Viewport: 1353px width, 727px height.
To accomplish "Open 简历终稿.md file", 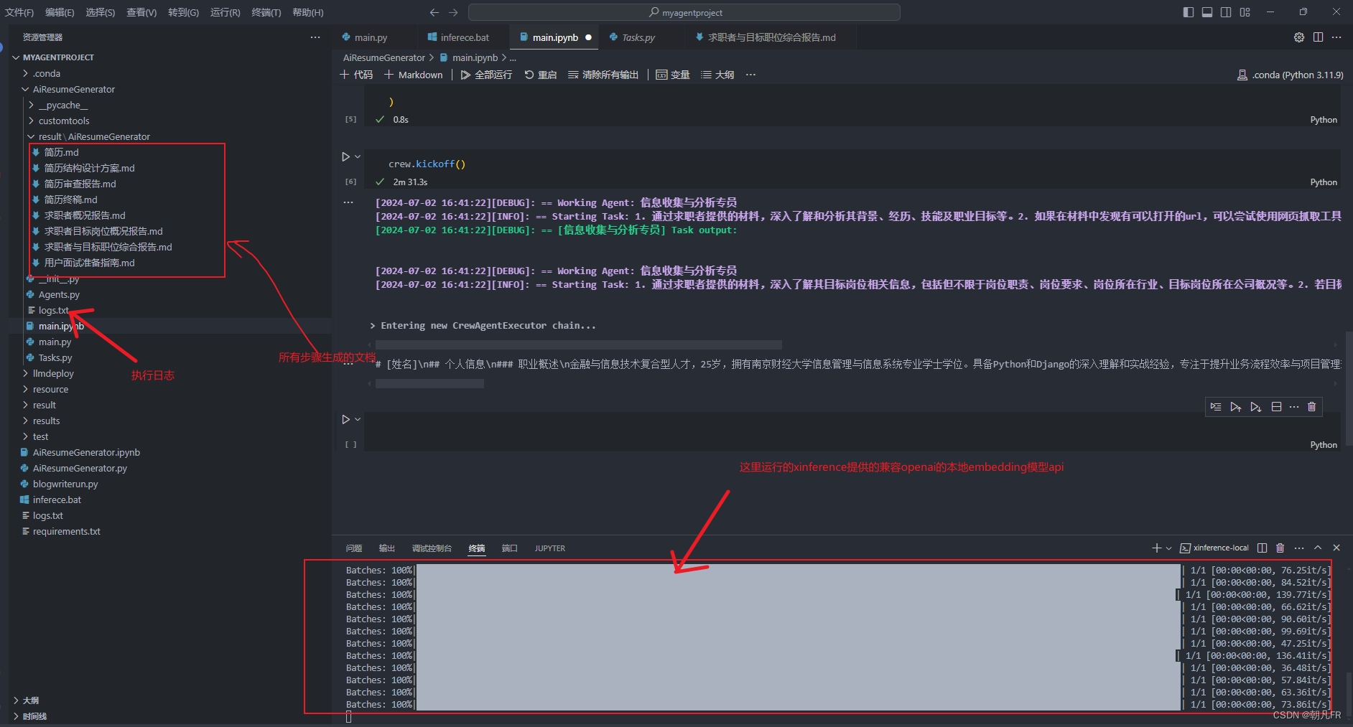I will coord(70,200).
